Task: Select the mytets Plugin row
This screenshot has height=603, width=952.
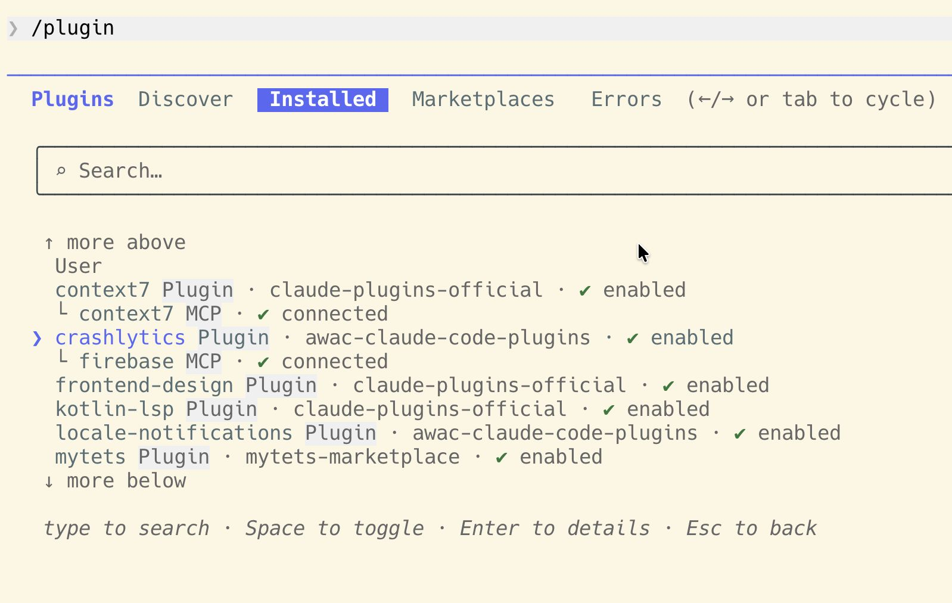Action: 329,457
